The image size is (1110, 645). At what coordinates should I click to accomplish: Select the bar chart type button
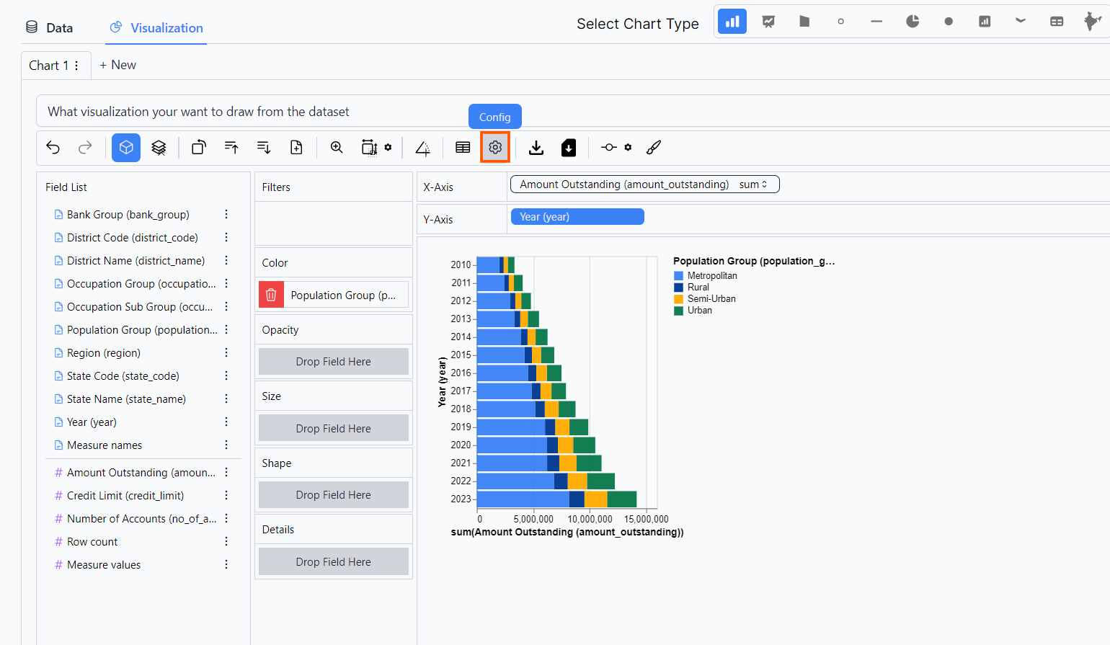pos(732,22)
